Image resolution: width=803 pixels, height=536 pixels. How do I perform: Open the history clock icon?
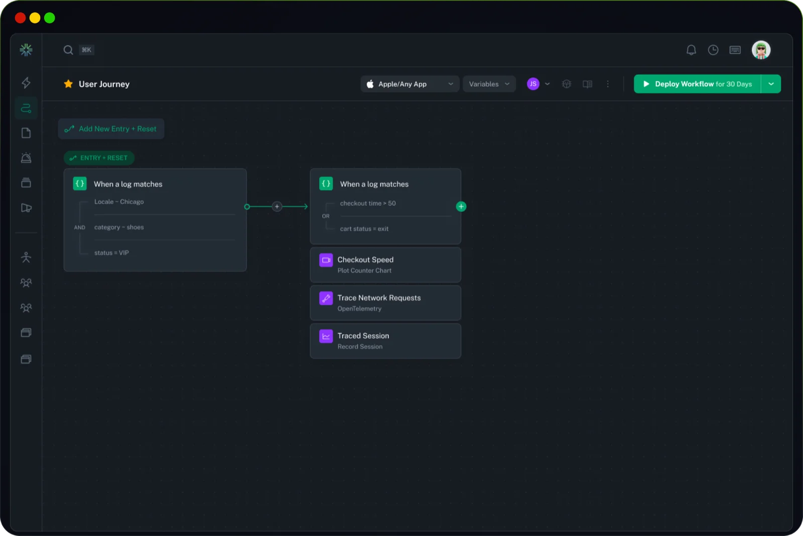coord(713,50)
